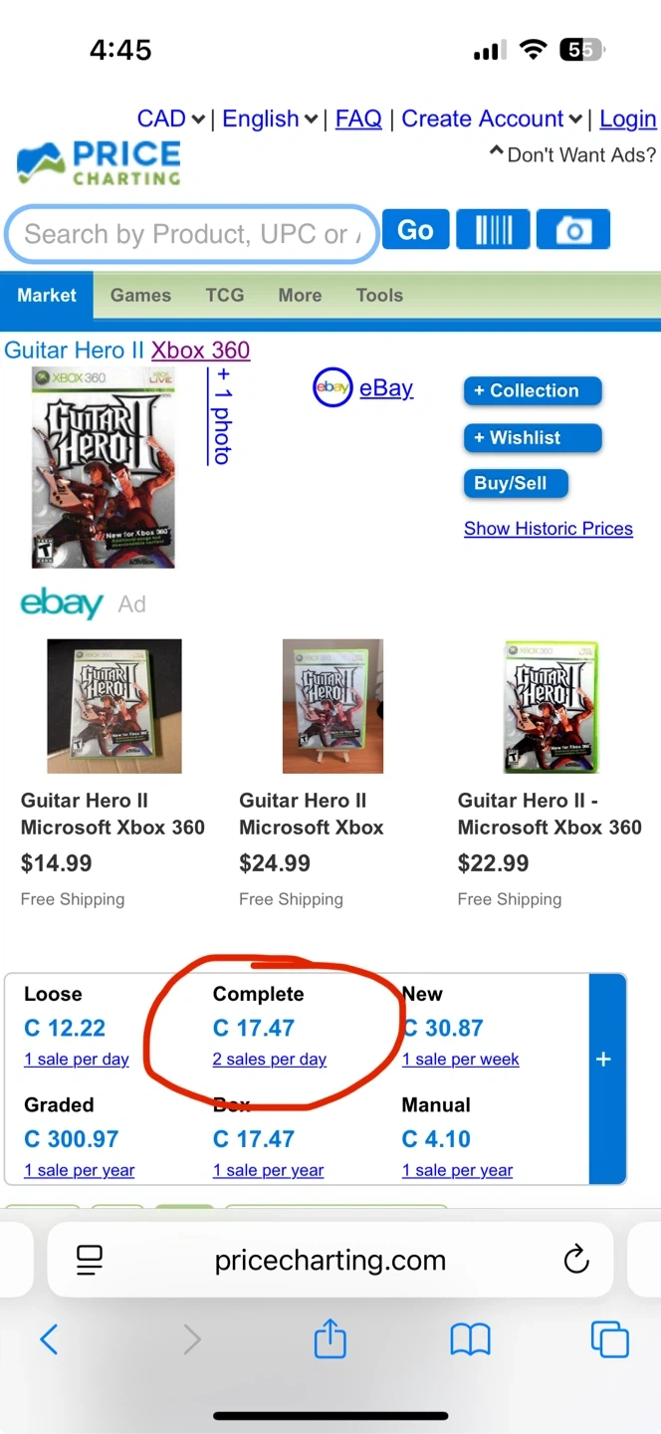Open Safari bookmarks book icon
The image size is (661, 1434).
(470, 1339)
